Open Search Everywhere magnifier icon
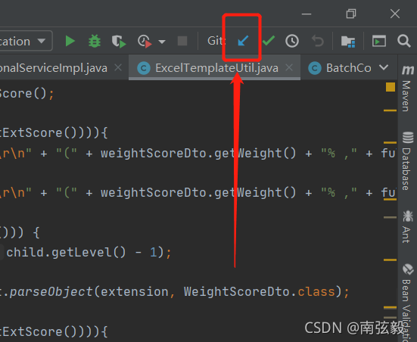417x342 pixels. click(403, 41)
